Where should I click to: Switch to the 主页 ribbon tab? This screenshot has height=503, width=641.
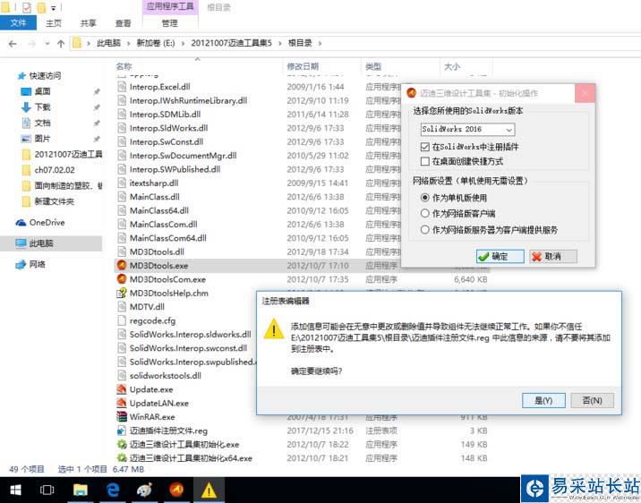click(x=54, y=23)
